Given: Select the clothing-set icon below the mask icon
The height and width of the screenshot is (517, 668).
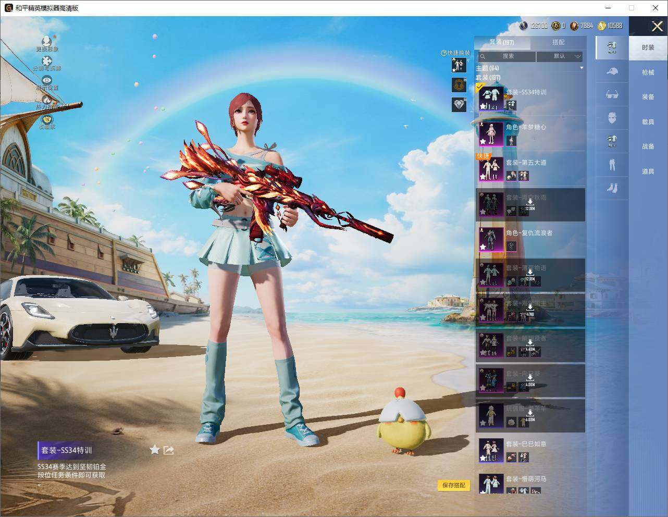Looking at the screenshot, I should point(612,141).
